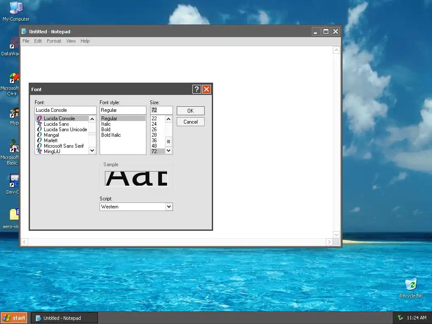Click the Size input field
The width and height of the screenshot is (432, 324).
[x=162, y=110]
